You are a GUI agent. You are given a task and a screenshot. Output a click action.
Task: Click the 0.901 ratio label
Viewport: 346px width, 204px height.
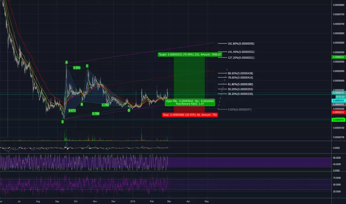point(77,68)
